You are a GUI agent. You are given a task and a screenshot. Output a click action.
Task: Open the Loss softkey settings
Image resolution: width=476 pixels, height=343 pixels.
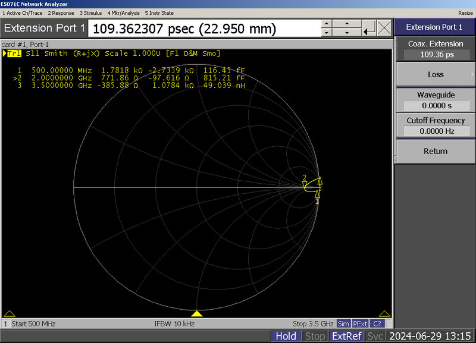435,74
